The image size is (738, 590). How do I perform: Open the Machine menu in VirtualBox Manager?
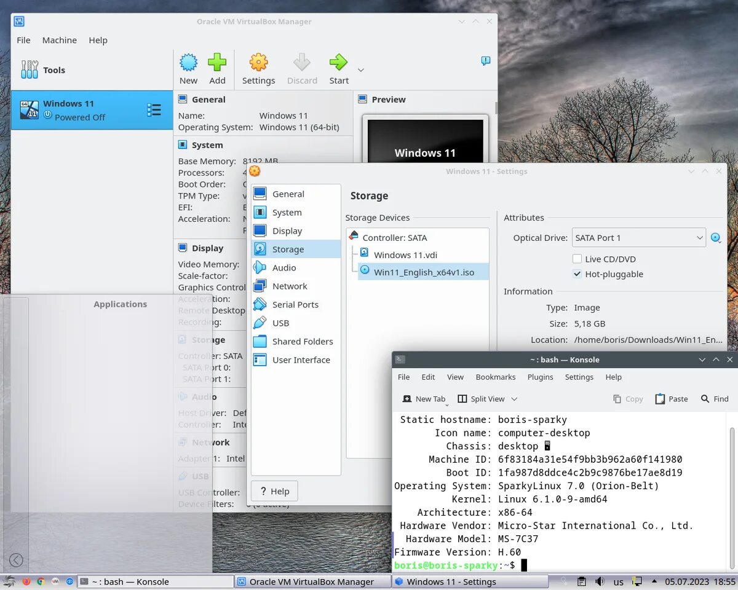coord(59,40)
